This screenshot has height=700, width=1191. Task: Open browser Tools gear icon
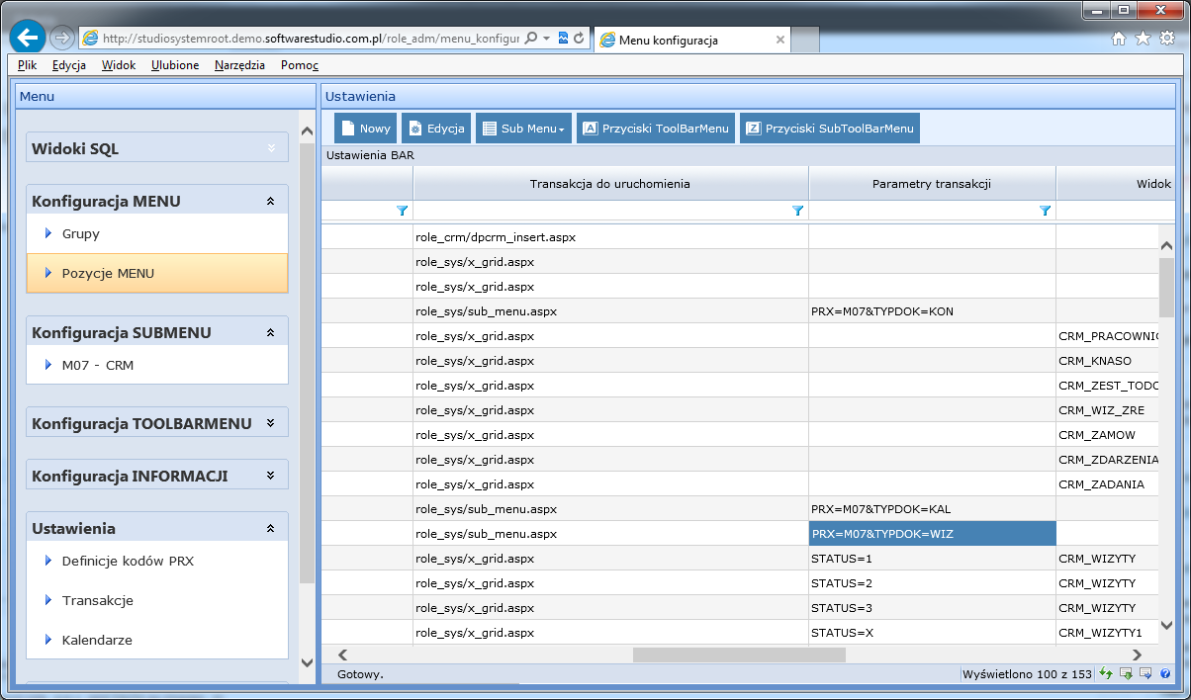[x=1165, y=39]
